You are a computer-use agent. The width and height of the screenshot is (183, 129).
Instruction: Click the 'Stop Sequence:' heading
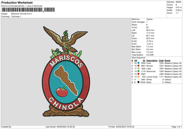tap(139, 58)
